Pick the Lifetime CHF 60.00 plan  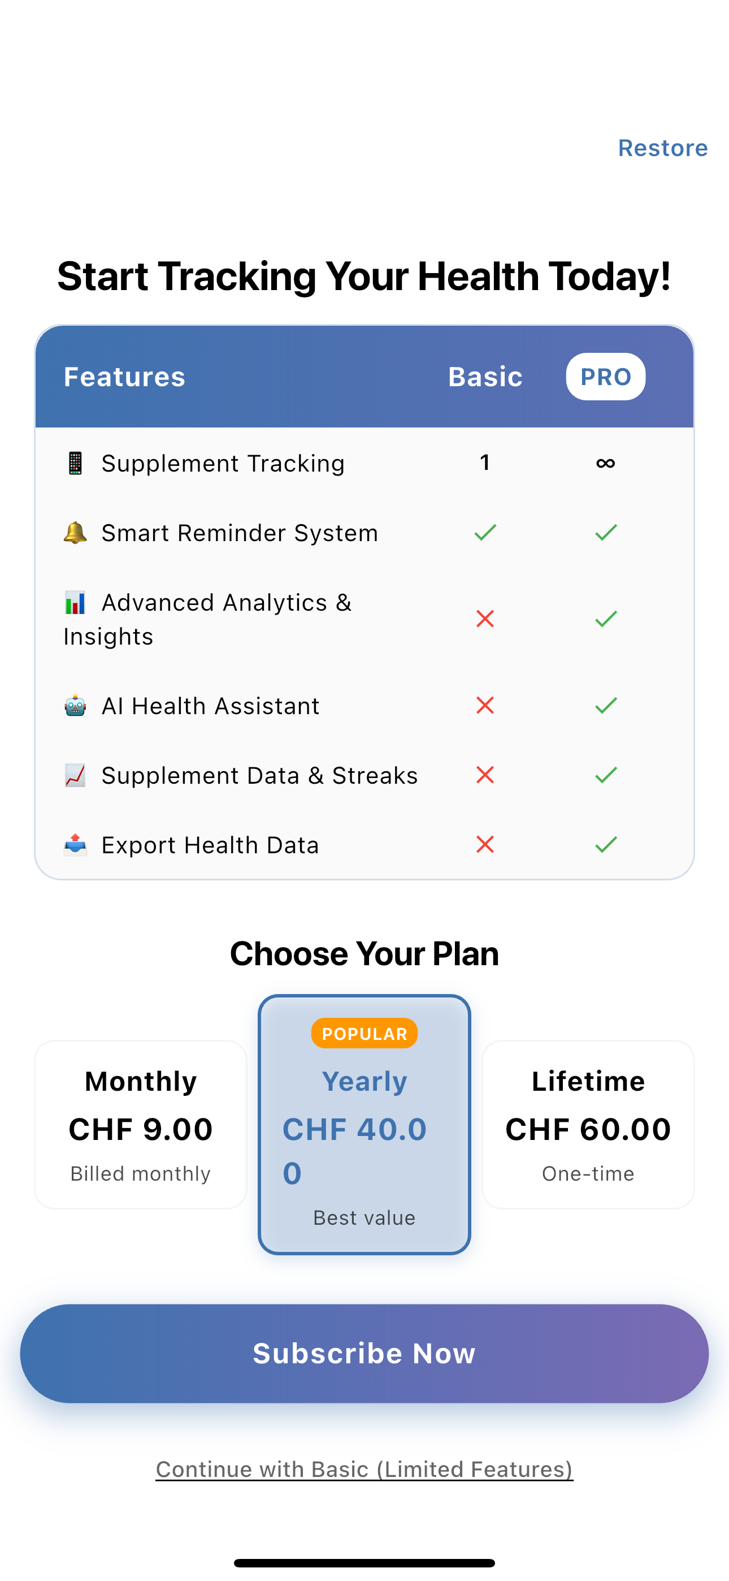point(588,1124)
